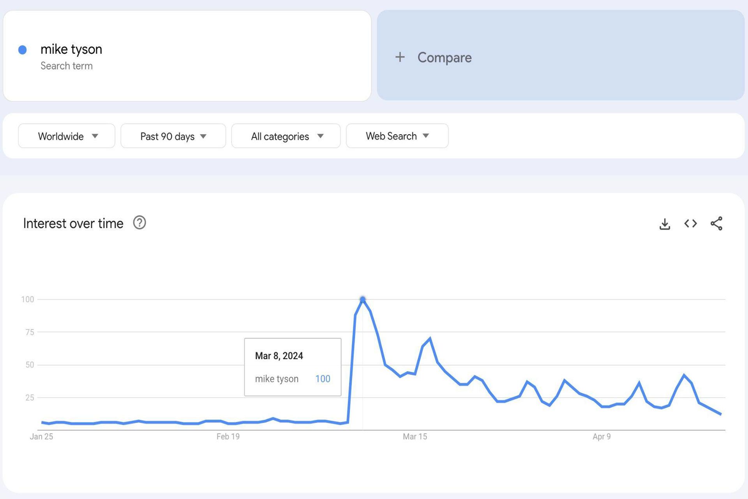Viewport: 748px width, 499px height.
Task: Click the tooltip value 100
Action: [x=323, y=379]
